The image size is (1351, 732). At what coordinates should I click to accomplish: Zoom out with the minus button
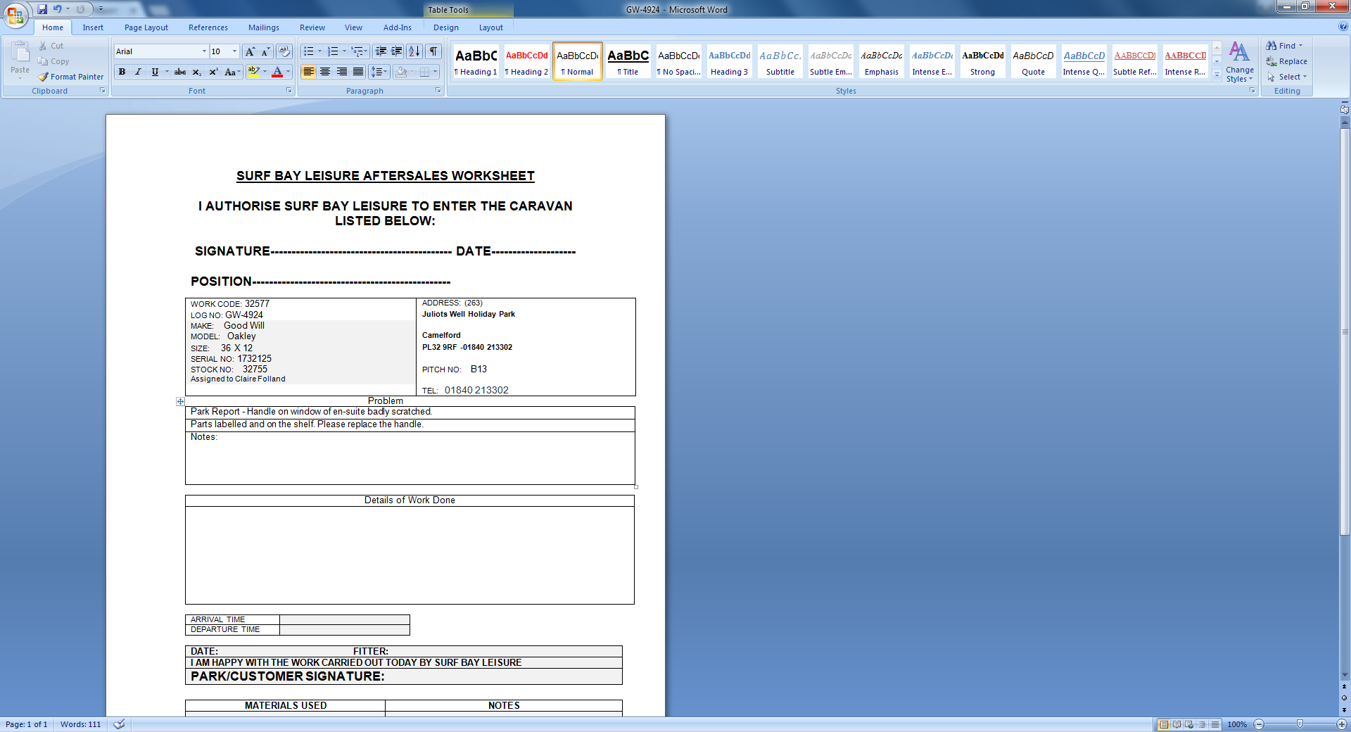[x=1260, y=724]
